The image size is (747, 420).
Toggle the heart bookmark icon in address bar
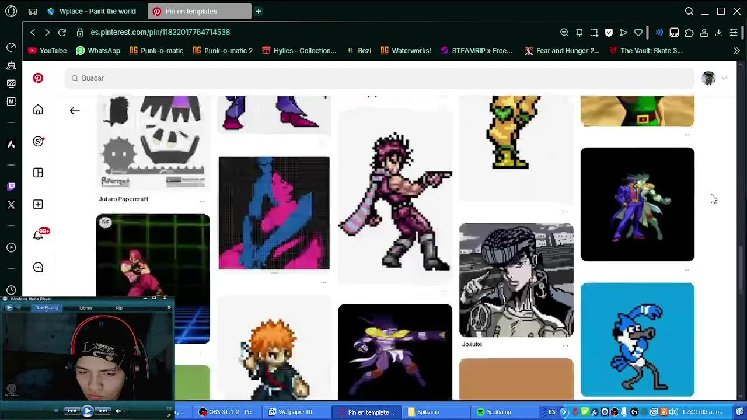pyautogui.click(x=638, y=33)
